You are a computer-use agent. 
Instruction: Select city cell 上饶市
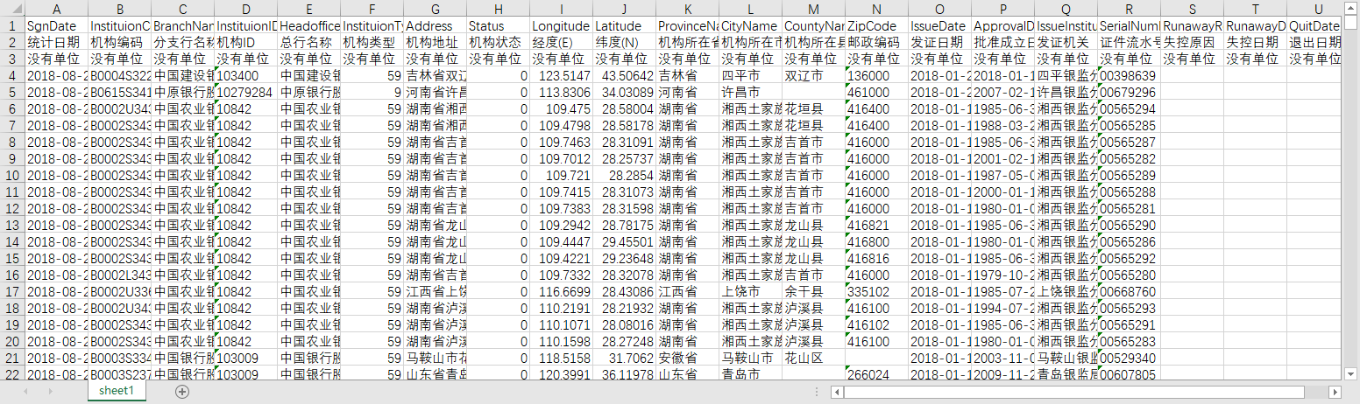[x=750, y=292]
